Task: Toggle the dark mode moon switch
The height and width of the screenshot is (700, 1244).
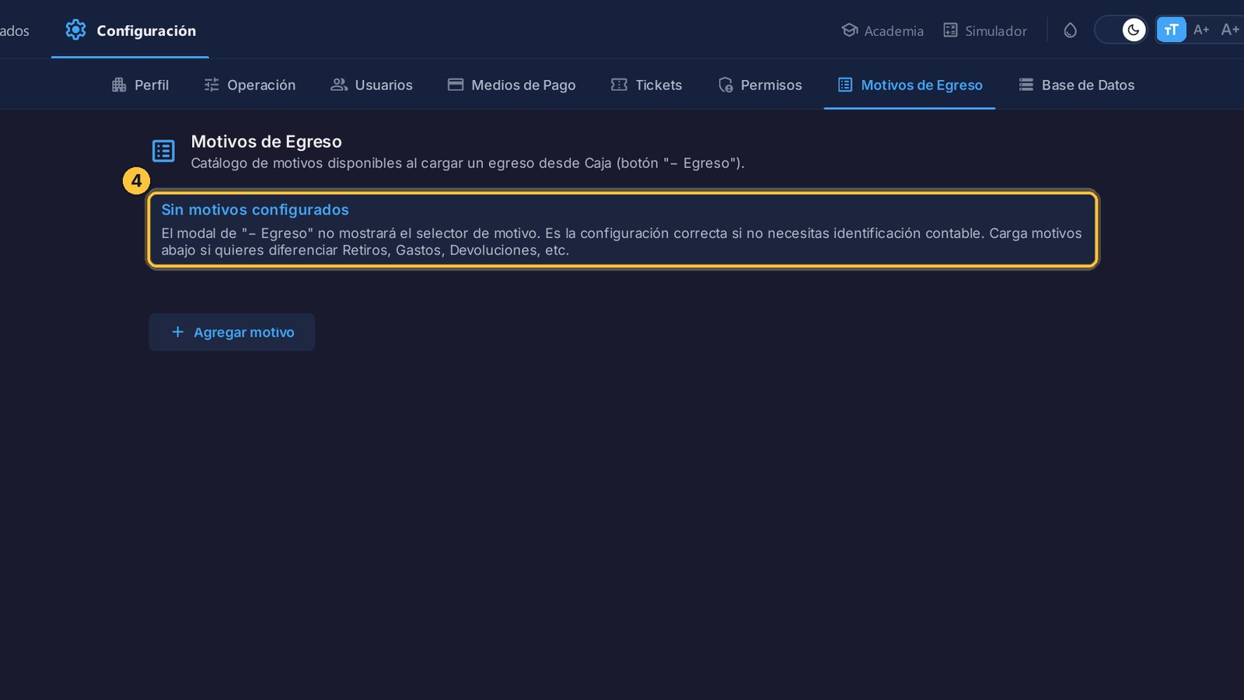Action: (x=1121, y=30)
